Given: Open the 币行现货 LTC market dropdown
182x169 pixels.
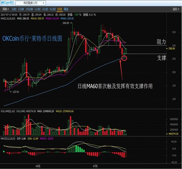Looking at the screenshot, I should pos(30,3).
